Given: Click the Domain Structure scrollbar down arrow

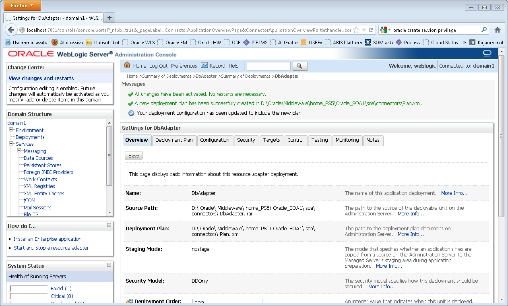Looking at the screenshot, I should [x=109, y=213].
